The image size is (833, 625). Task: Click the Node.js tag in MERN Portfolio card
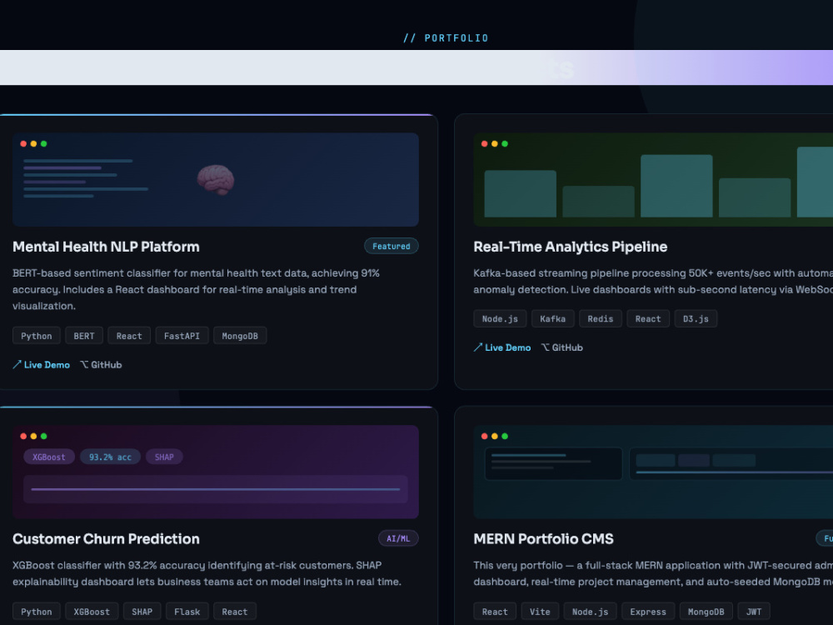pyautogui.click(x=591, y=612)
